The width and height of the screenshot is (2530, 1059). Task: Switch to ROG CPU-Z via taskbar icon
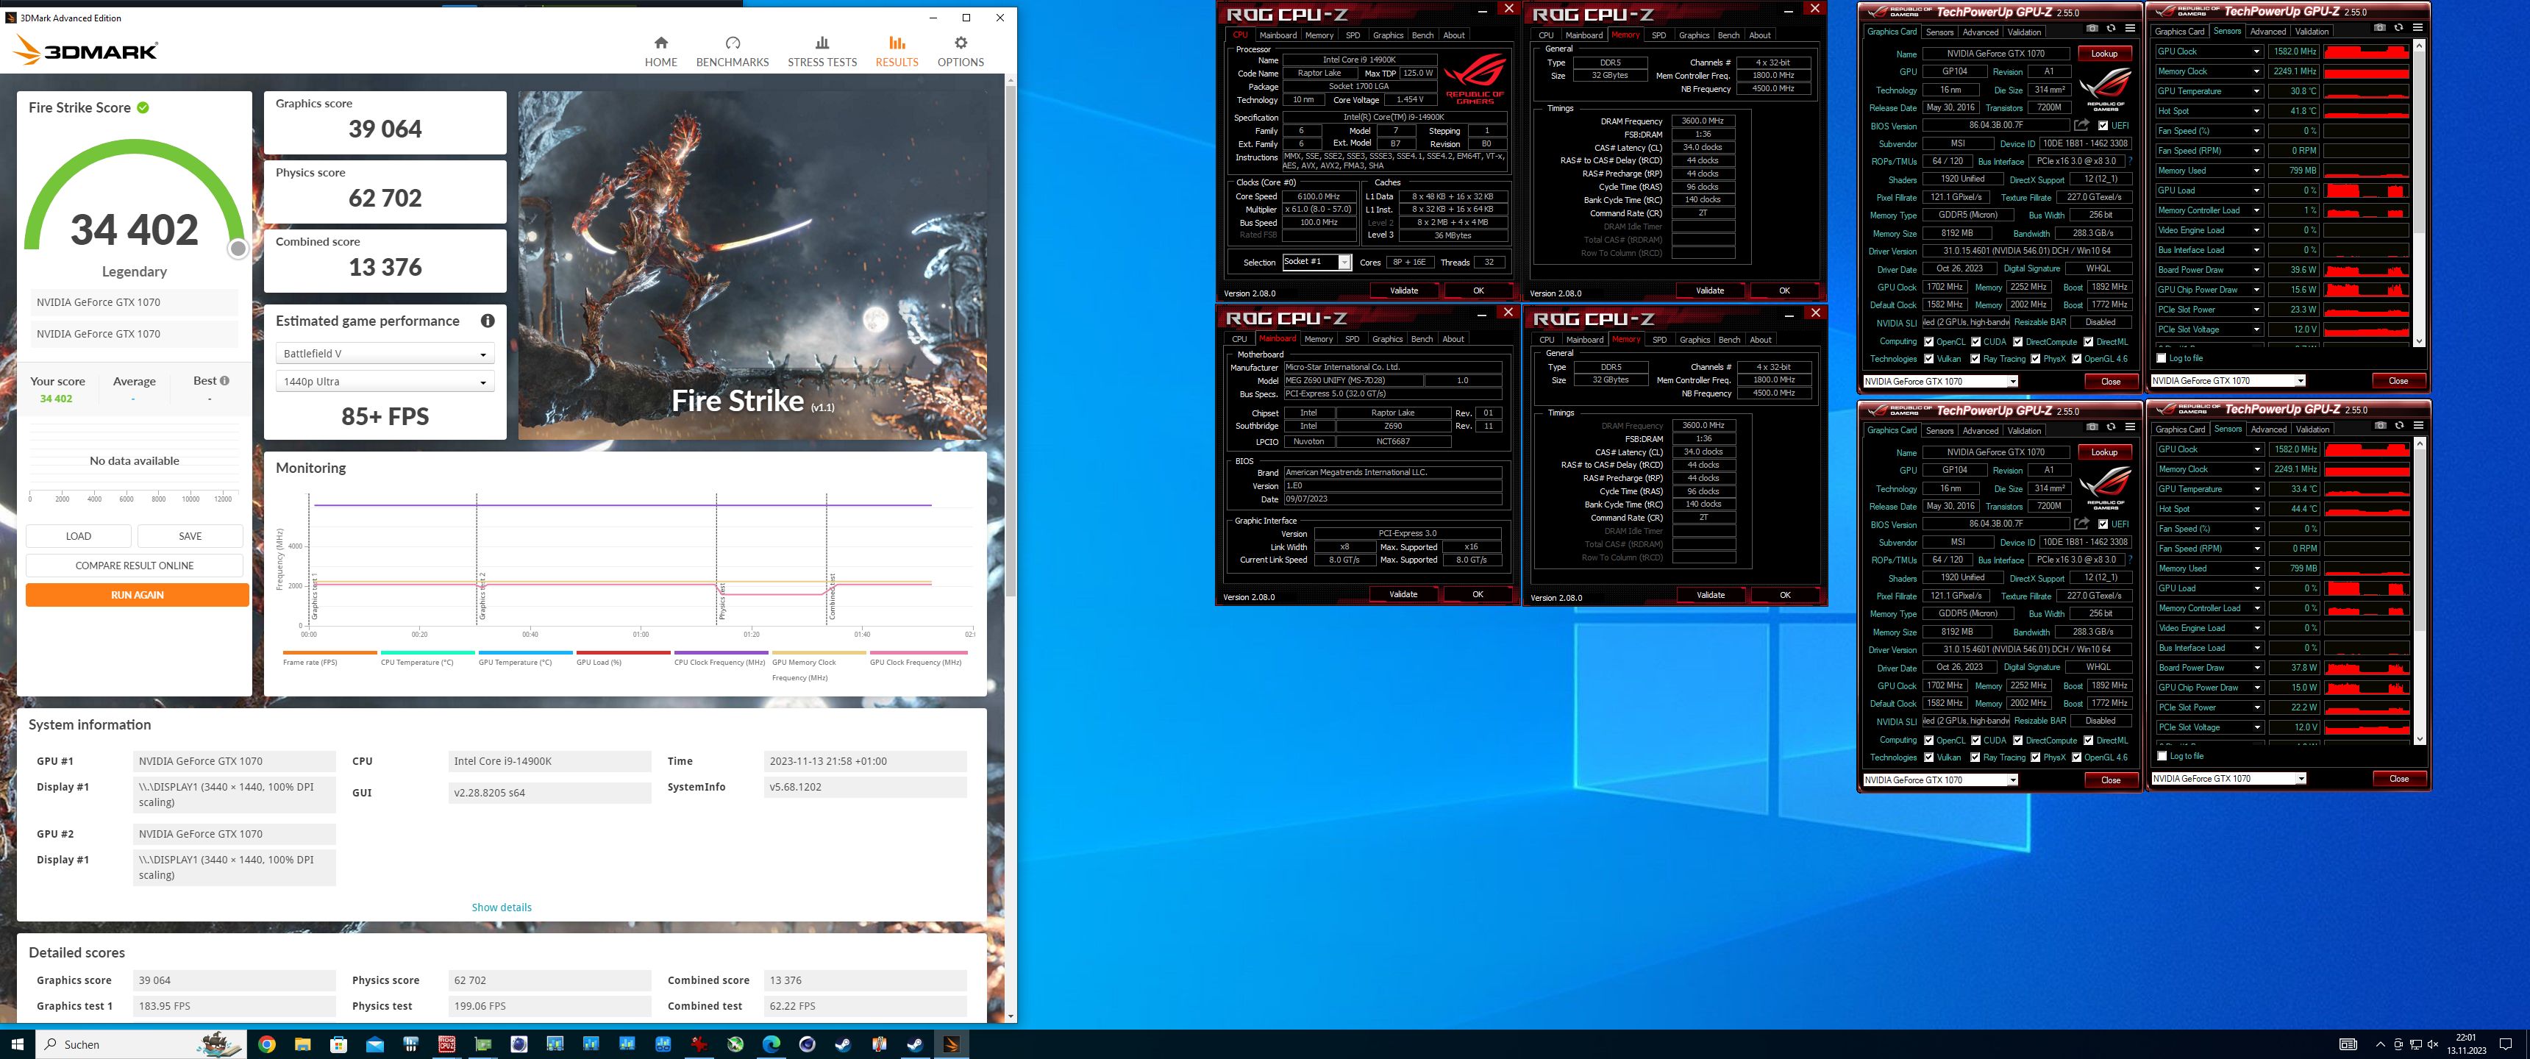coord(447,1044)
